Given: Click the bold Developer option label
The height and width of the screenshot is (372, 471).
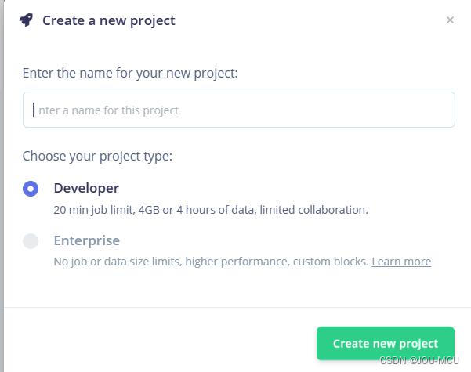Looking at the screenshot, I should [x=86, y=188].
